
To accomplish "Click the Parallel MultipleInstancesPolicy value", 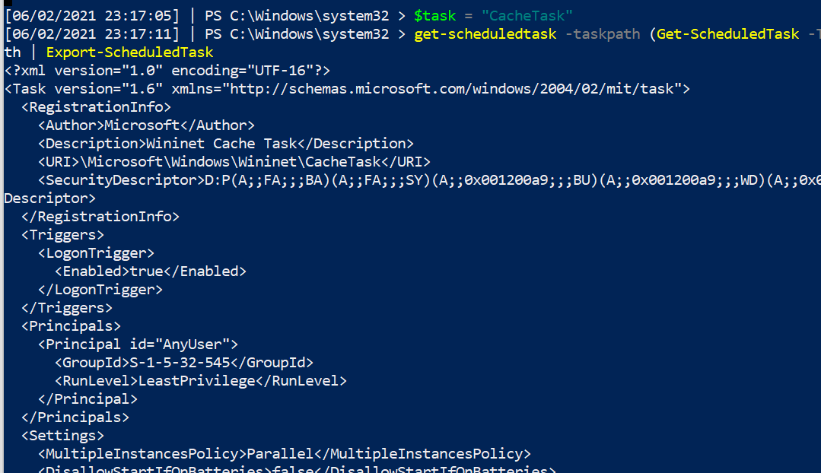I will coord(280,454).
